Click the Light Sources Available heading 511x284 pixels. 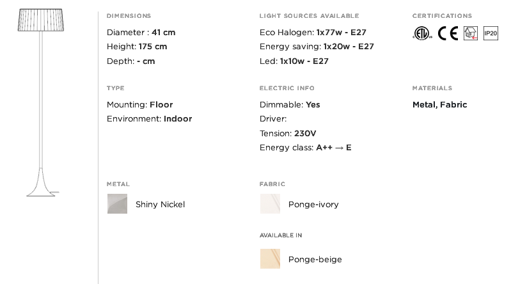tap(310, 15)
